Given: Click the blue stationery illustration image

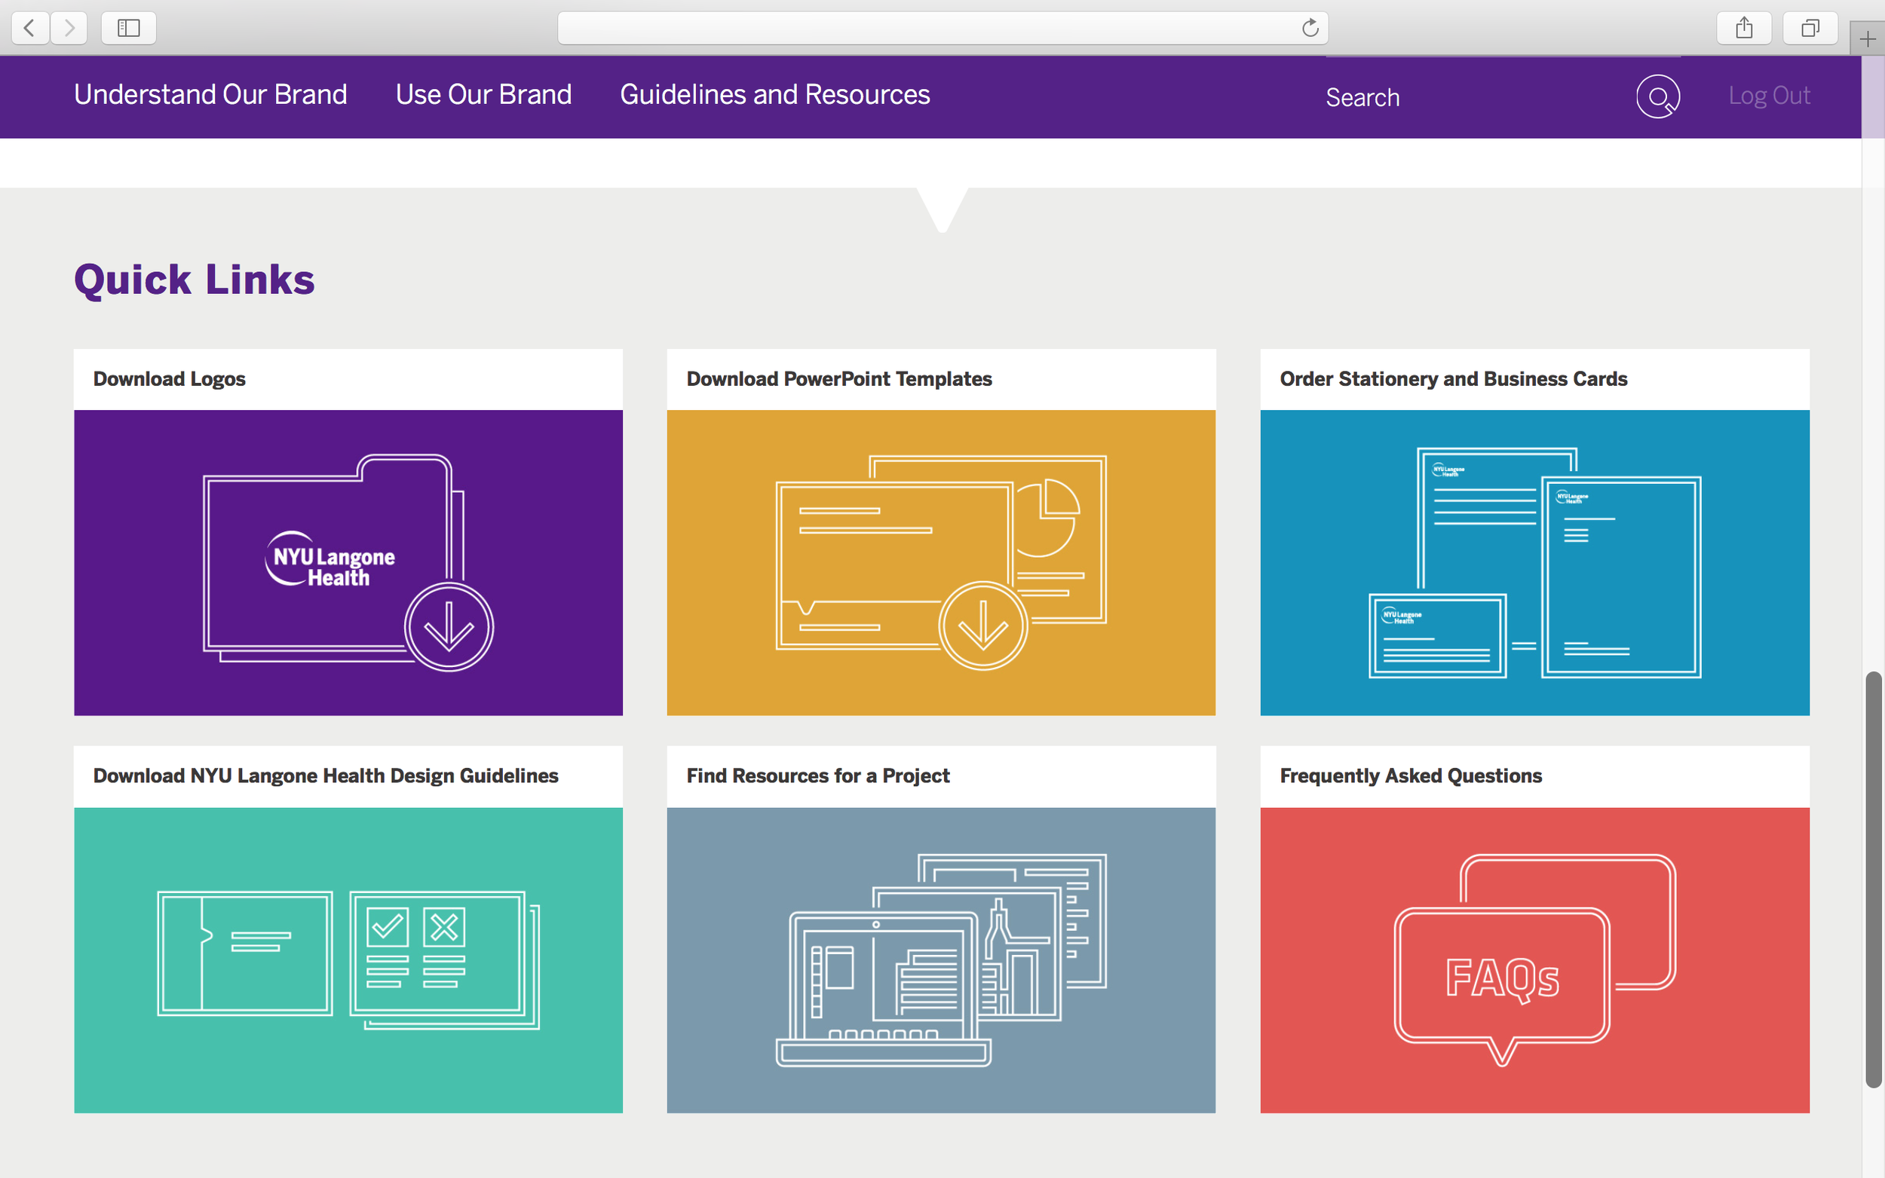Looking at the screenshot, I should pos(1534,562).
